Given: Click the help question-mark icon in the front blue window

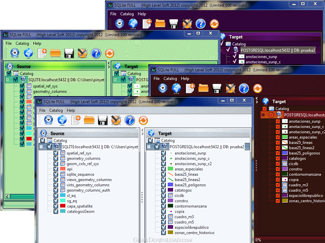Looking at the screenshot, I should [129, 120].
